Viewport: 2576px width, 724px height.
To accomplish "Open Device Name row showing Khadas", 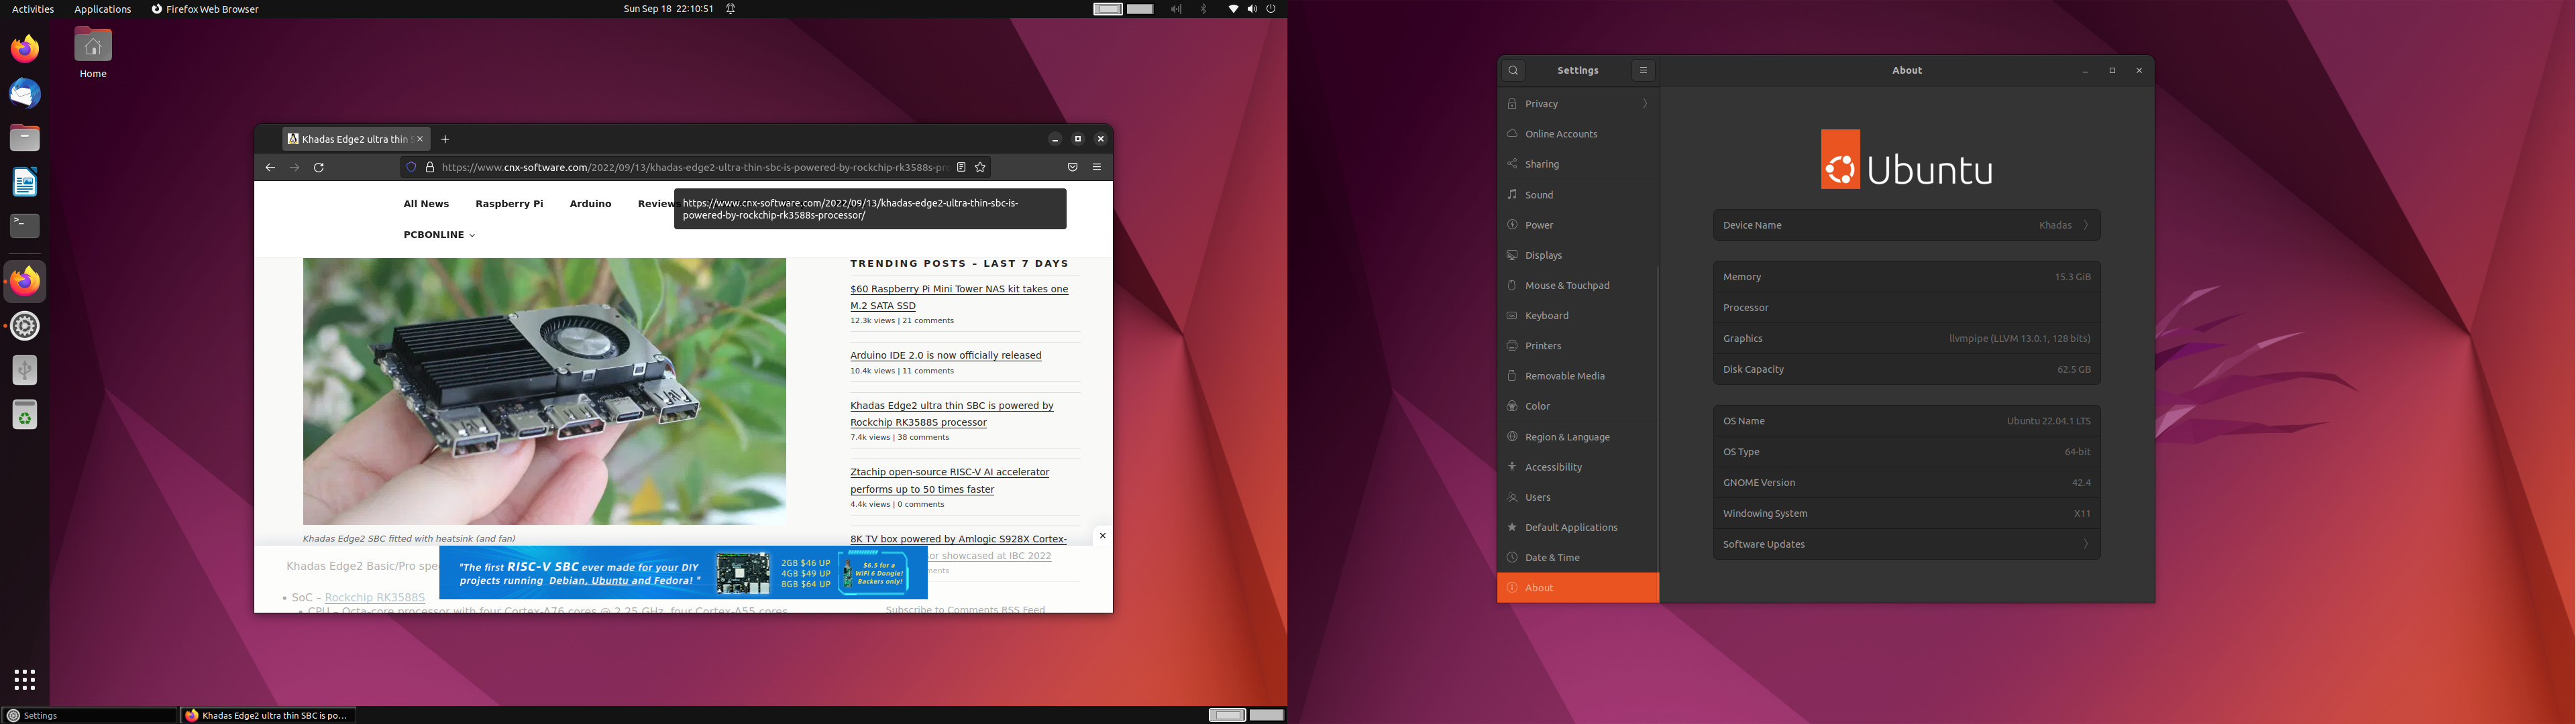I will pos(1906,225).
